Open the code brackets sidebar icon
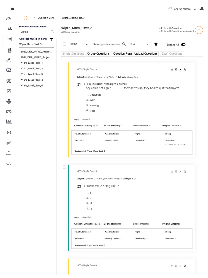The height and width of the screenshot is (278, 208). point(9,164)
